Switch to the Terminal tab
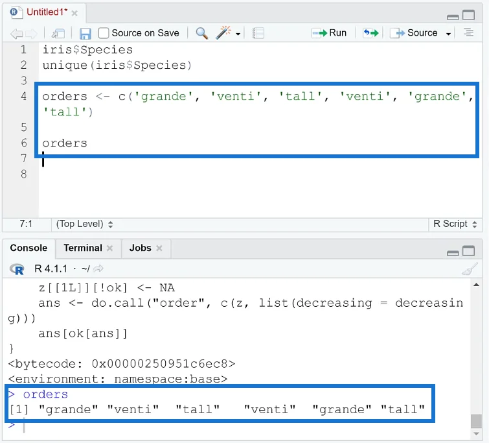This screenshot has width=489, height=443. 83,248
